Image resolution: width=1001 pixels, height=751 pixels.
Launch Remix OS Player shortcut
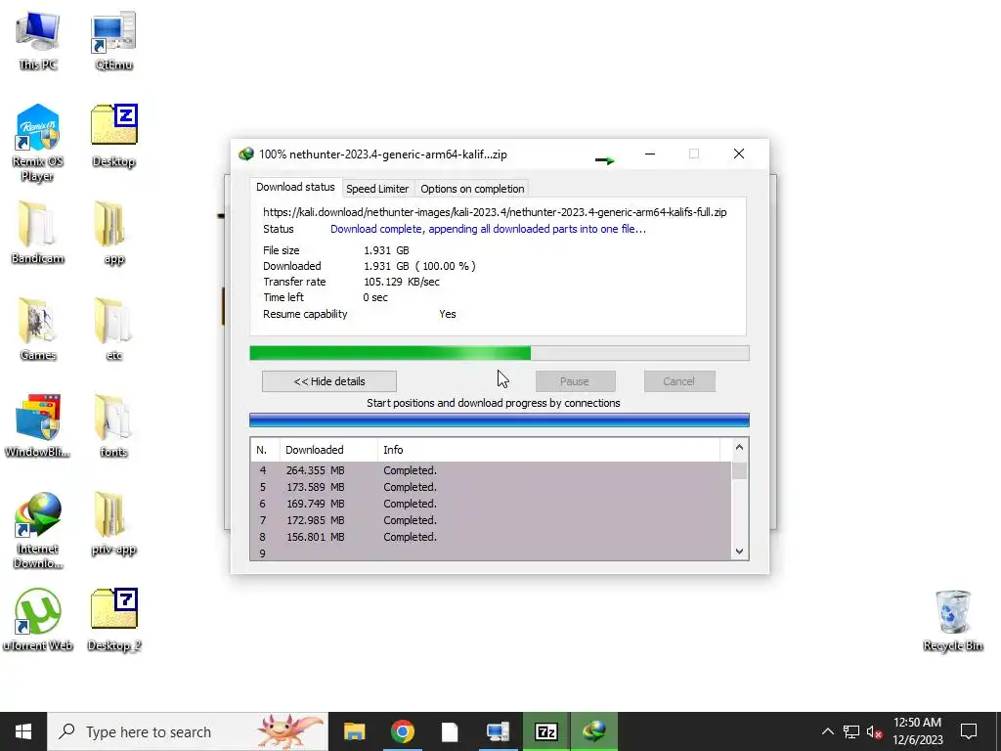click(38, 143)
